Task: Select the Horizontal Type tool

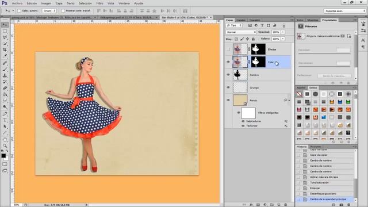Action: pos(5,120)
